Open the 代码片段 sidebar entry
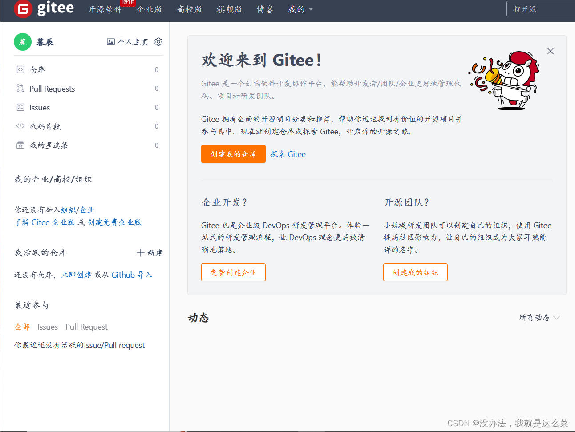This screenshot has height=432, width=575. [x=89, y=126]
